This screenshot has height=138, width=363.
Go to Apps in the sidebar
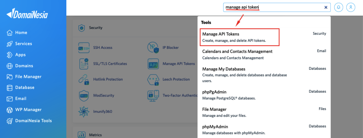click(x=20, y=55)
